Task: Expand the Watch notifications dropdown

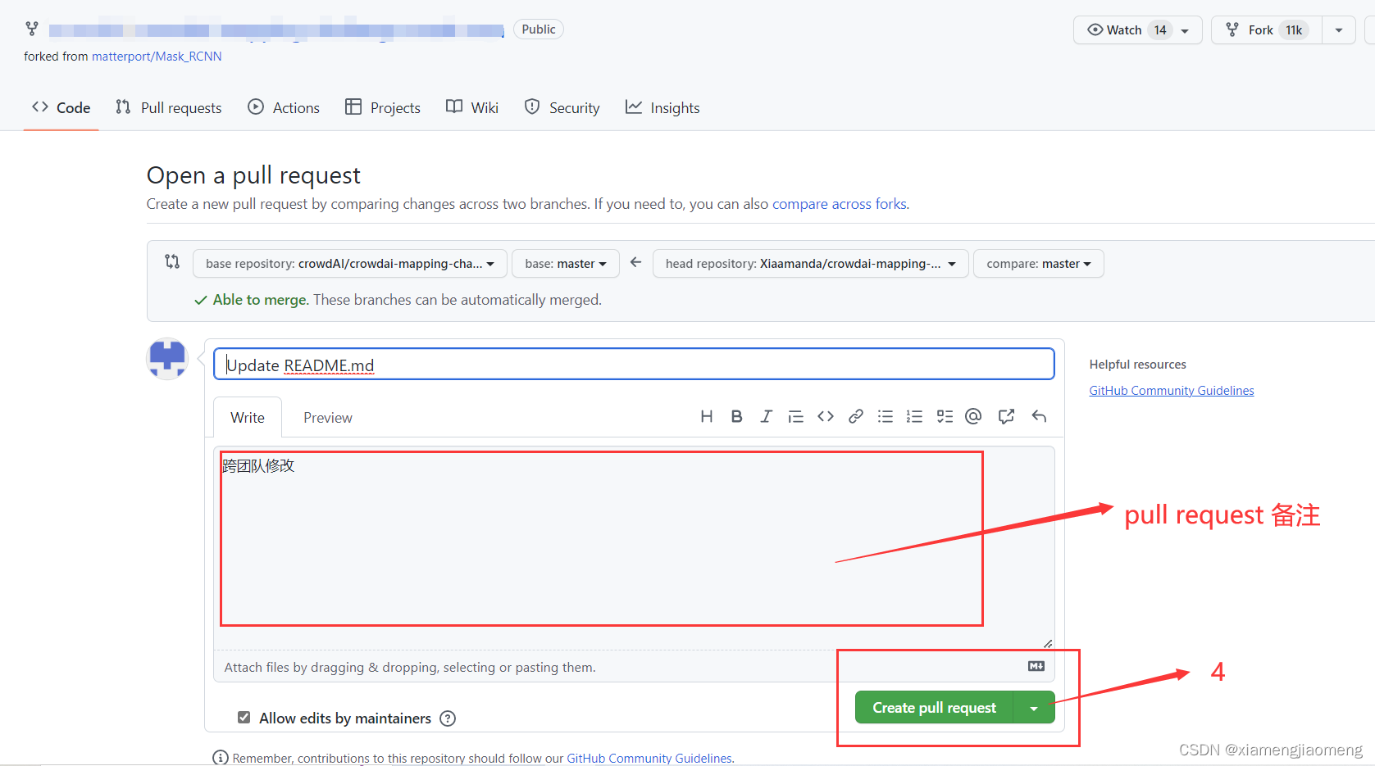Action: (x=1137, y=30)
